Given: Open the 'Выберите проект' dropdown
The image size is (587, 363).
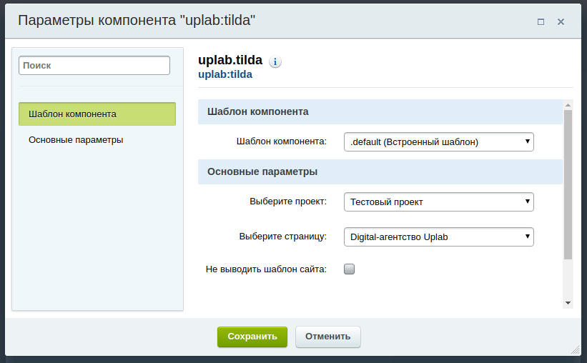Looking at the screenshot, I should [x=439, y=202].
